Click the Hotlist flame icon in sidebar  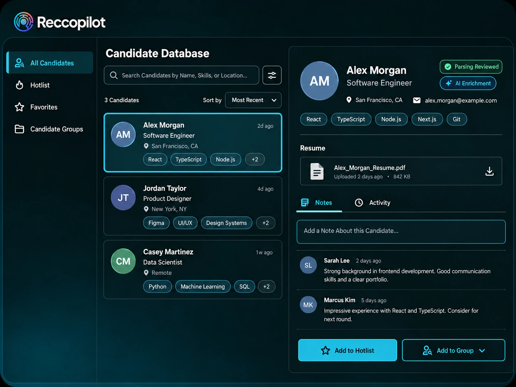coord(20,85)
